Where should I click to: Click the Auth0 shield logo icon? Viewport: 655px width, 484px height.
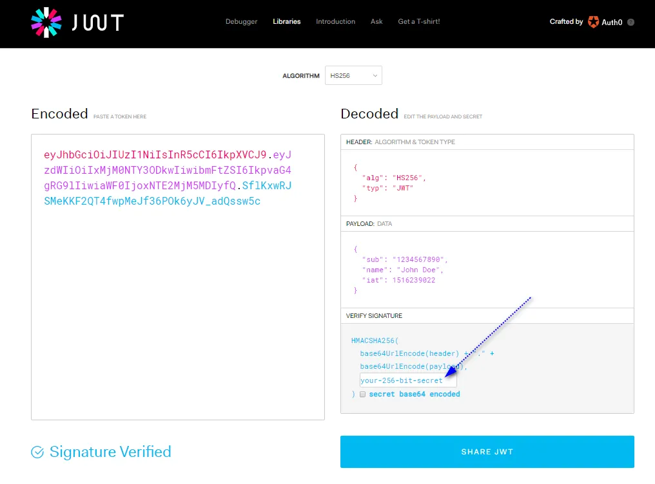point(593,22)
